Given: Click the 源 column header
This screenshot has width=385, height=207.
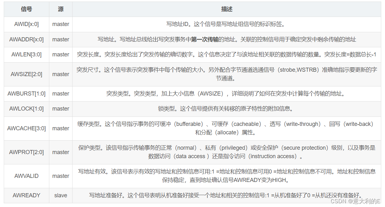Looking at the screenshot, I should tap(60, 9).
